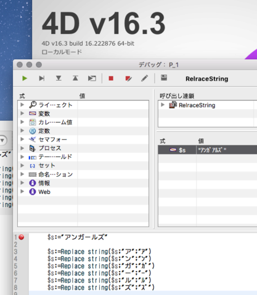Step over to next line in debugger toolbar
The height and width of the screenshot is (295, 257).
coord(42,78)
